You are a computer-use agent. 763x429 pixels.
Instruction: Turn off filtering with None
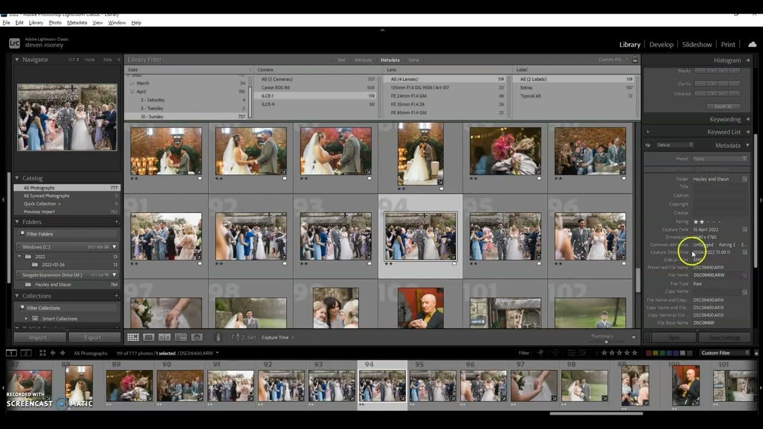click(x=413, y=60)
